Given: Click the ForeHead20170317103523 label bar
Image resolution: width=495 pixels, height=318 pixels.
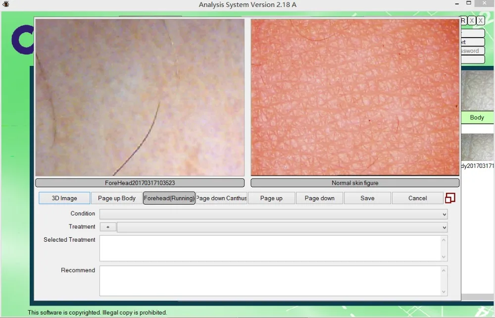Looking at the screenshot, I should (140, 183).
